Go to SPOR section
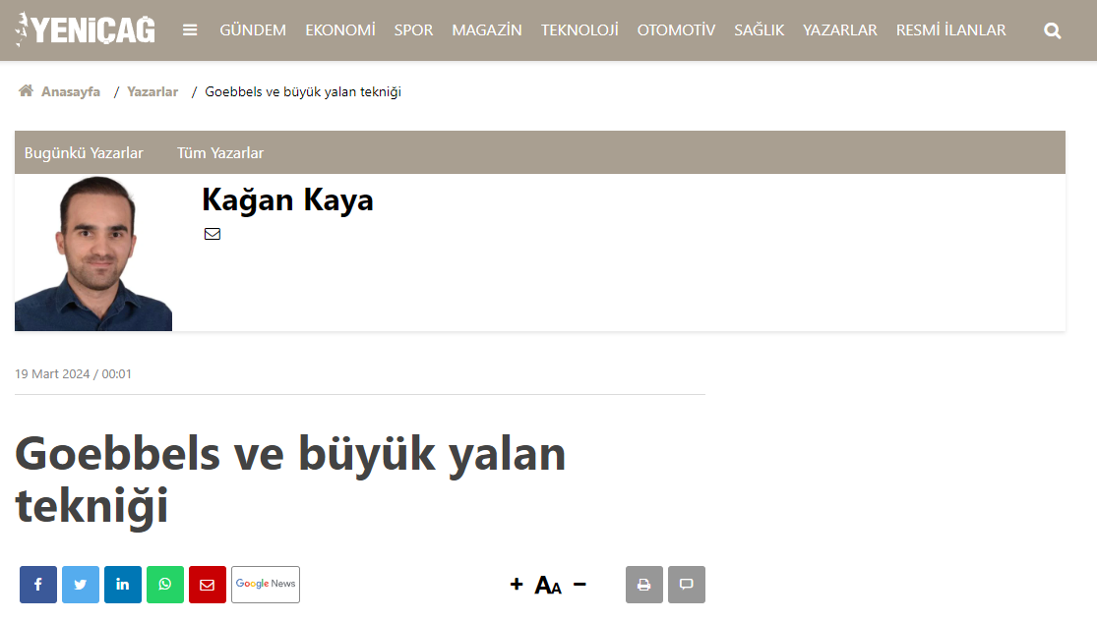 413,30
